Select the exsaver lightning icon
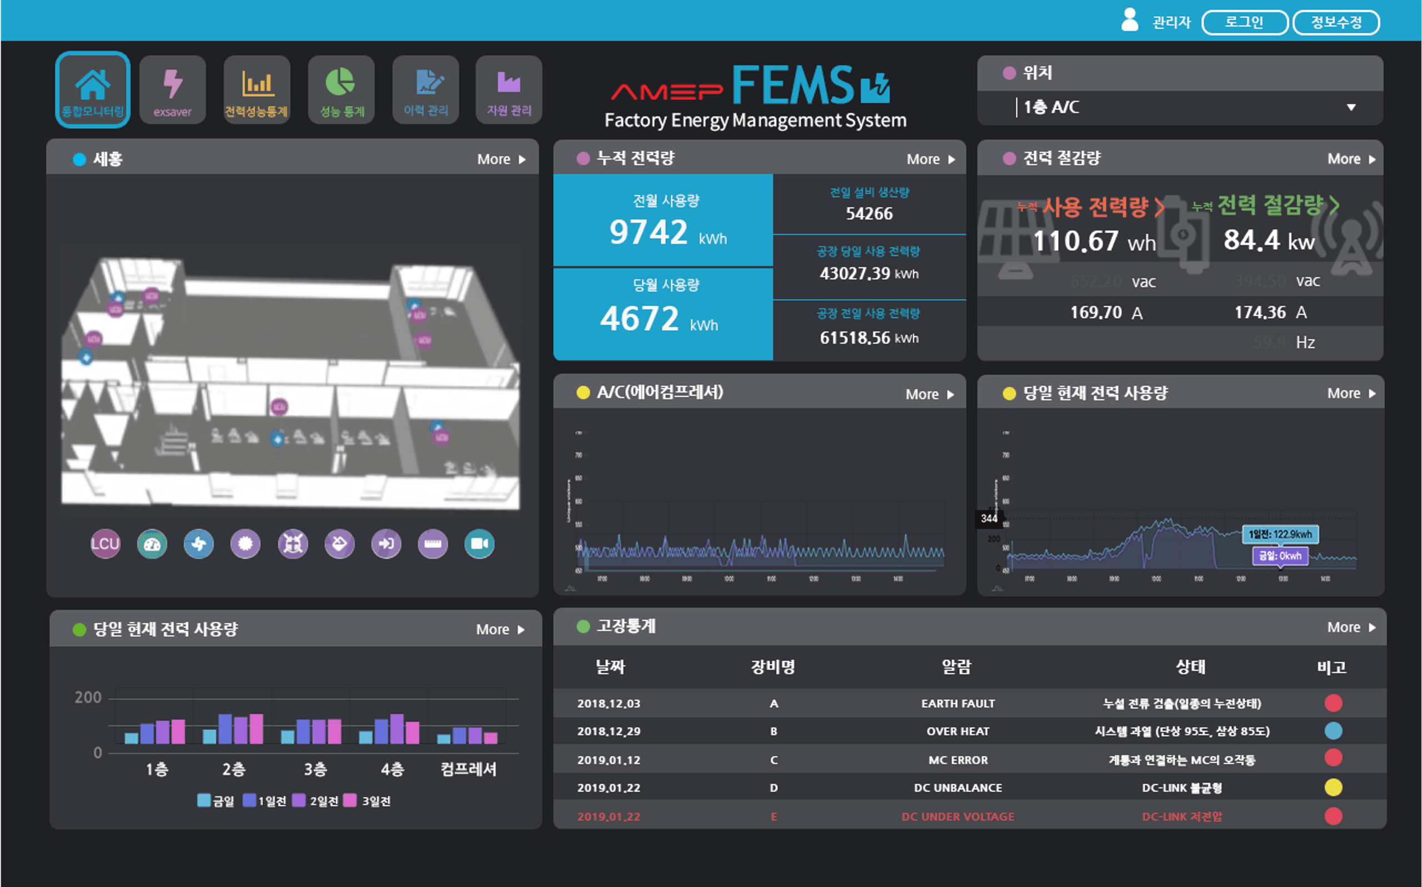 coord(173,90)
